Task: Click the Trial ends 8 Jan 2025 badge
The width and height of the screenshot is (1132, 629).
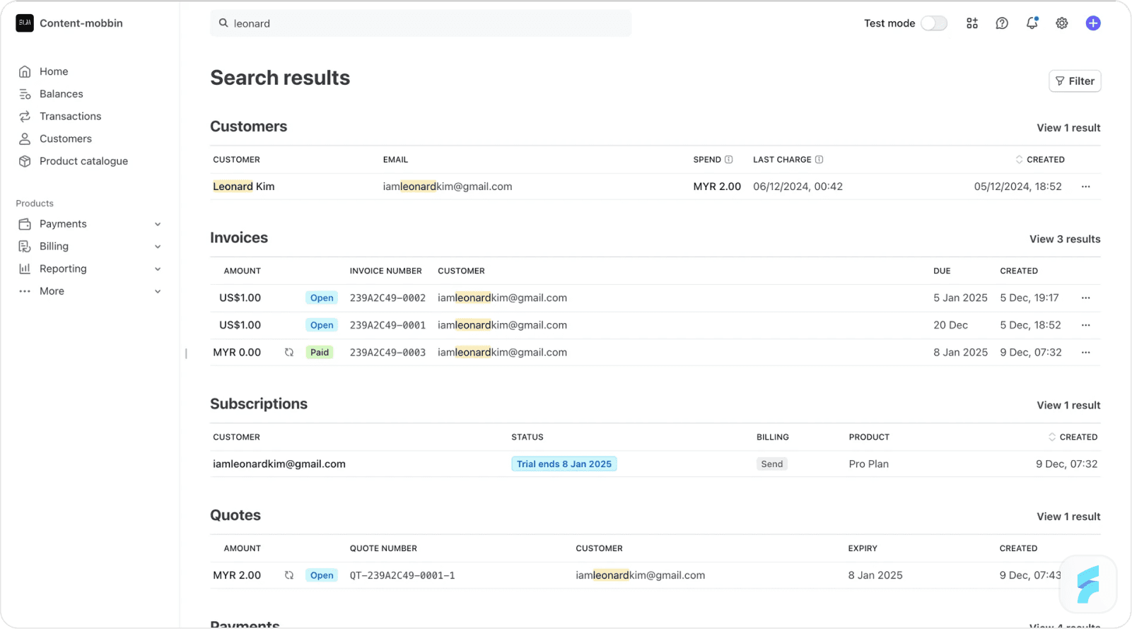Action: (564, 464)
